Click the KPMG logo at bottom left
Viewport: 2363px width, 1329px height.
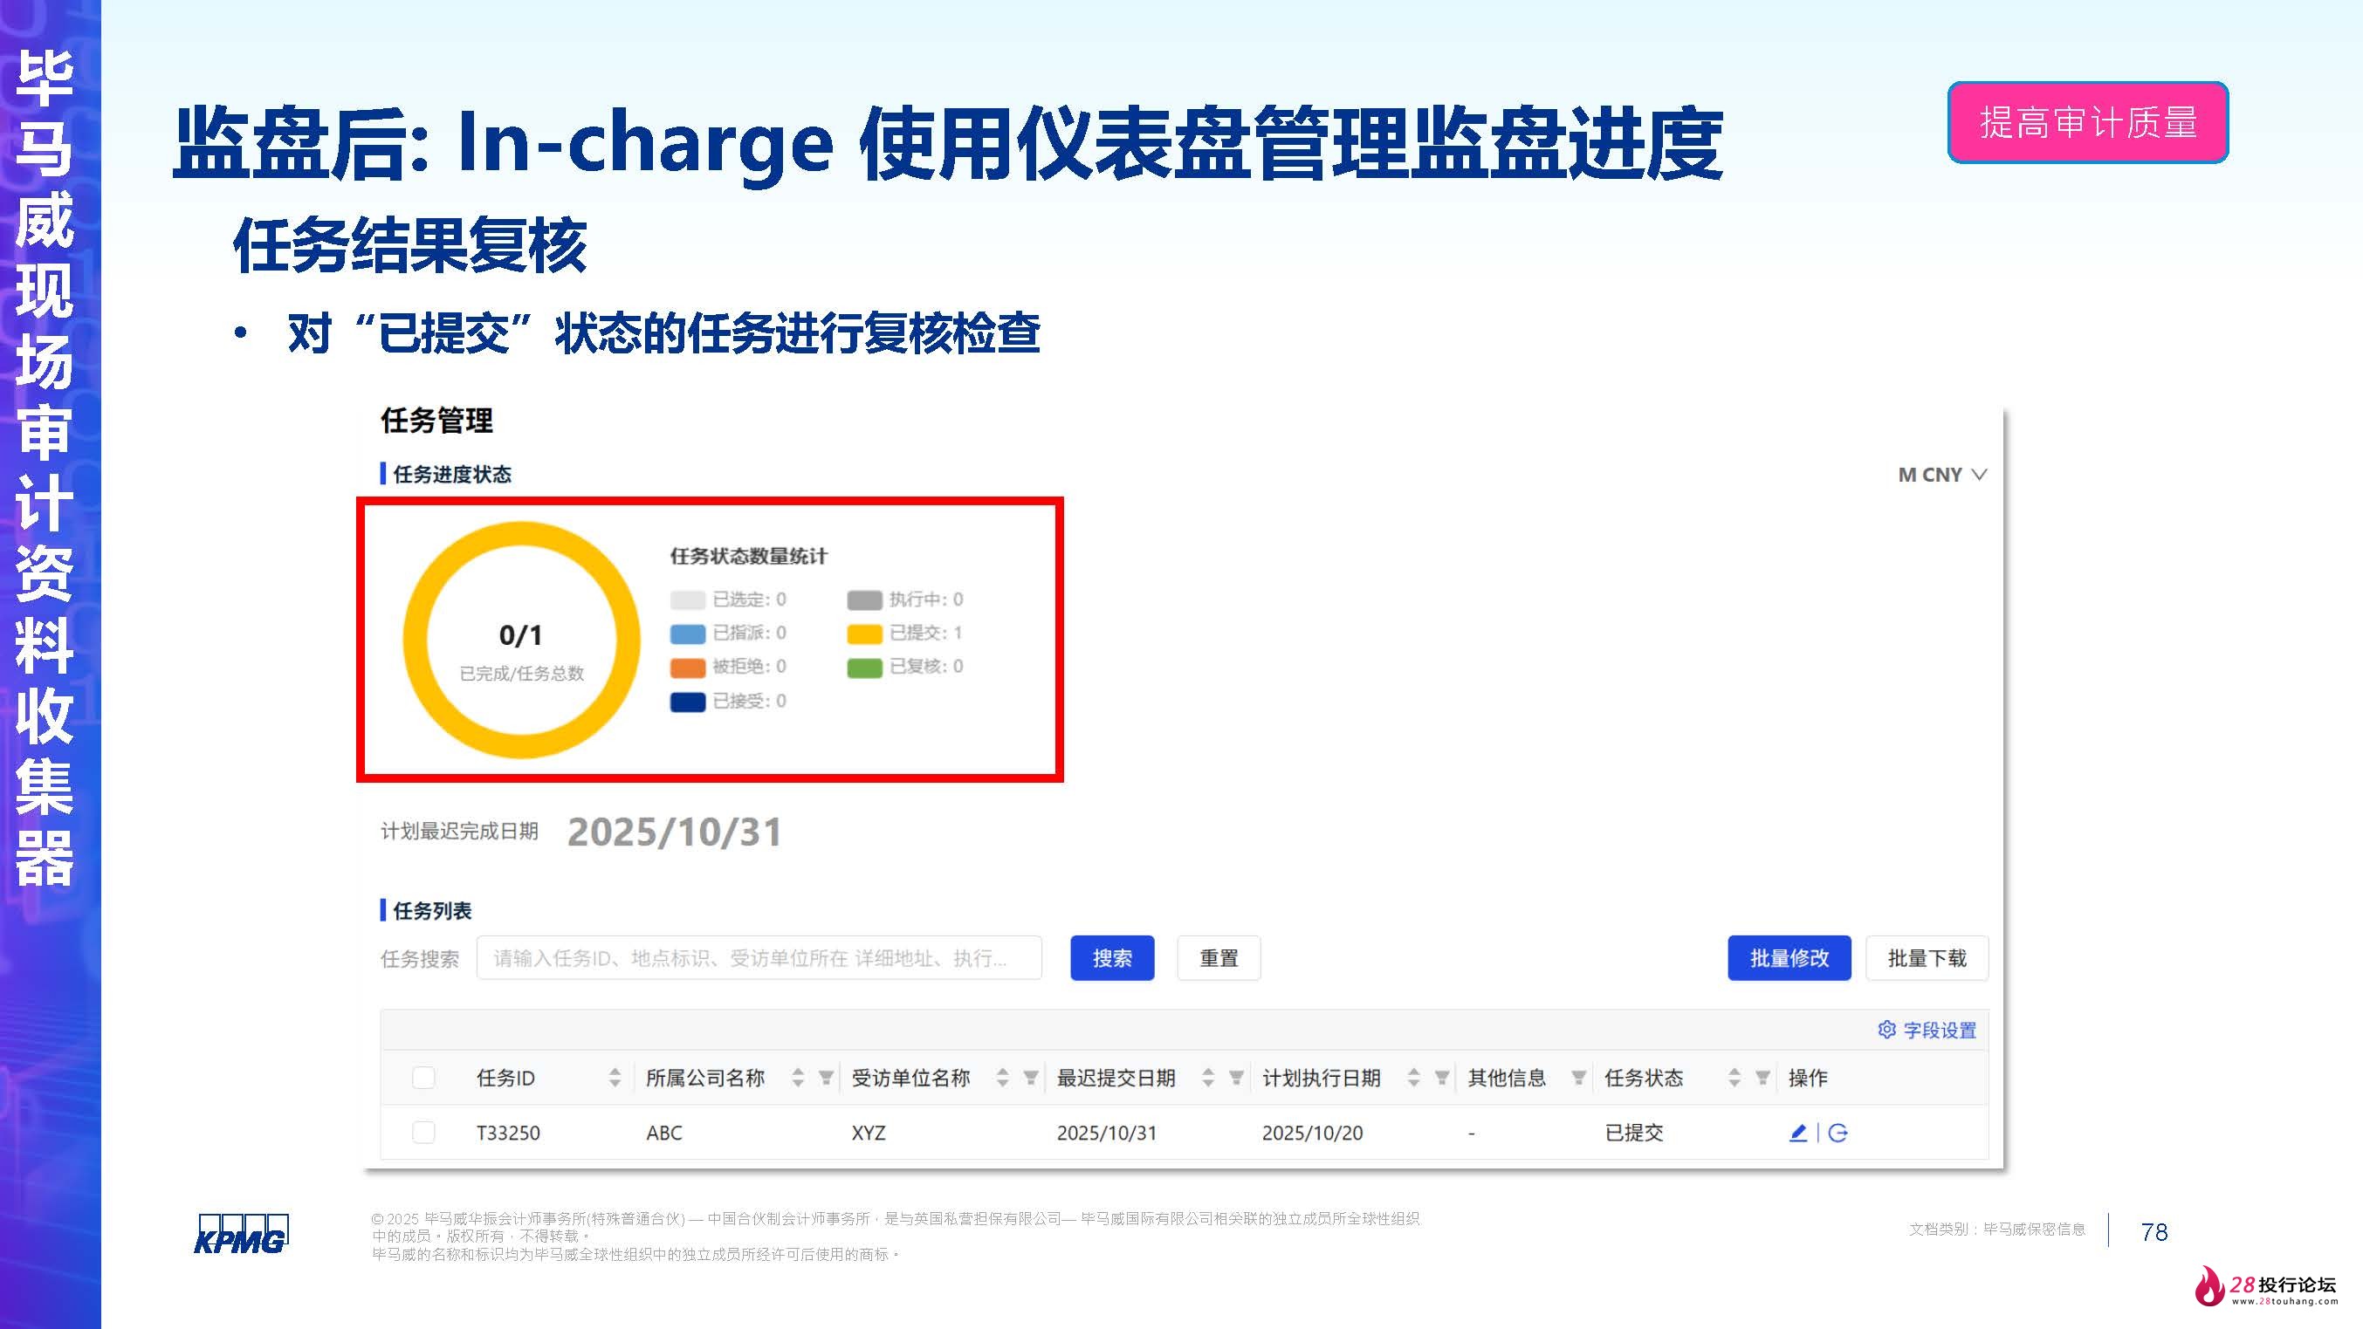(241, 1234)
